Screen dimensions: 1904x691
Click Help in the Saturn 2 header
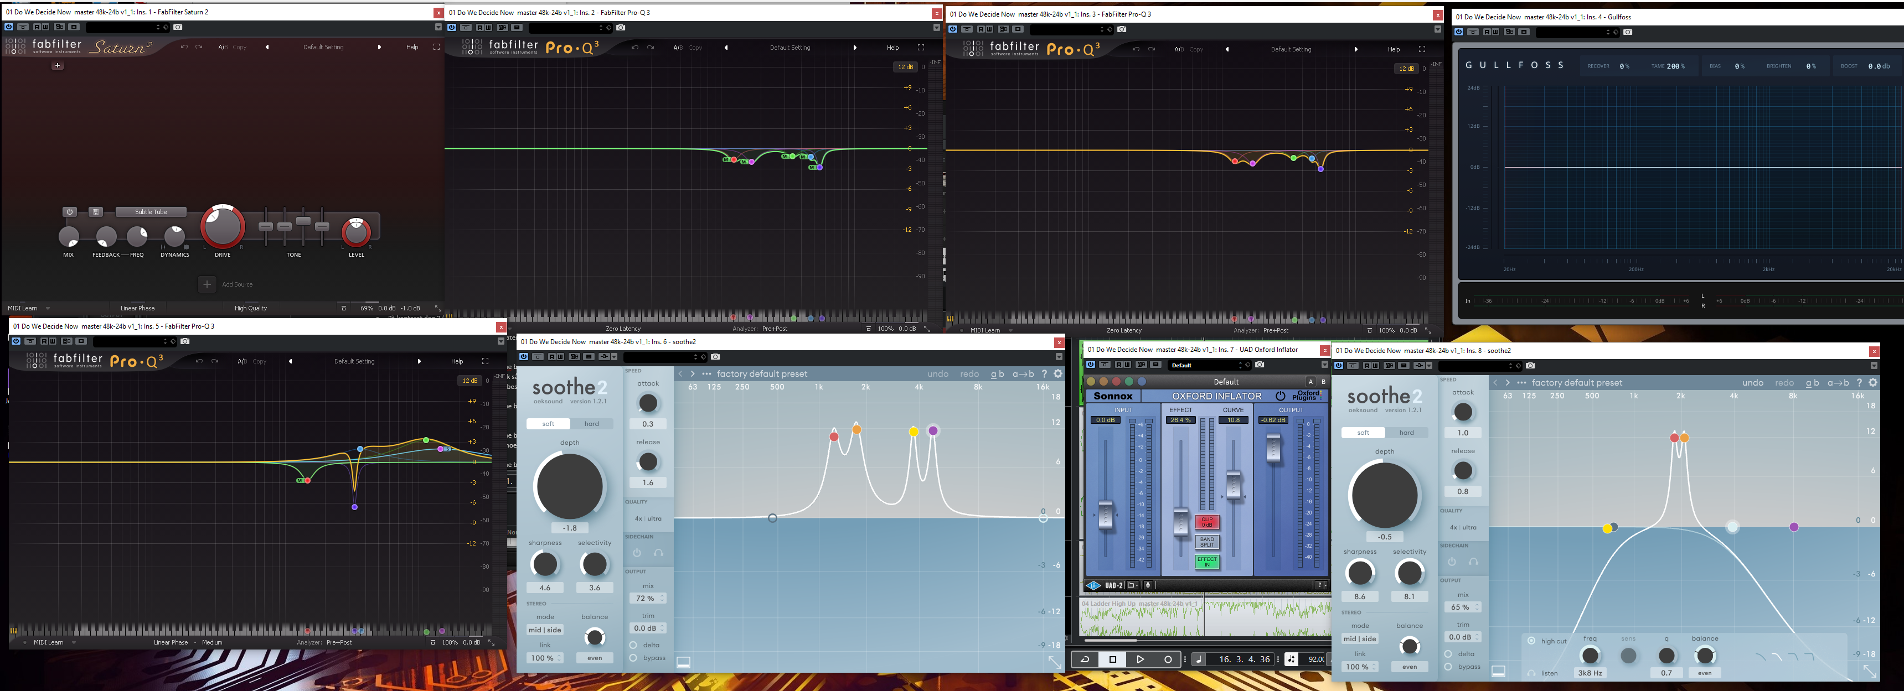[x=412, y=47]
